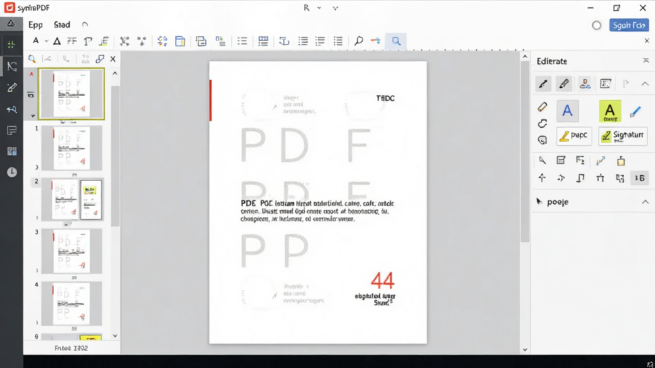Screen dimensions: 655x368
Task: Click the document scrollbar up arrow
Action: click(525, 56)
